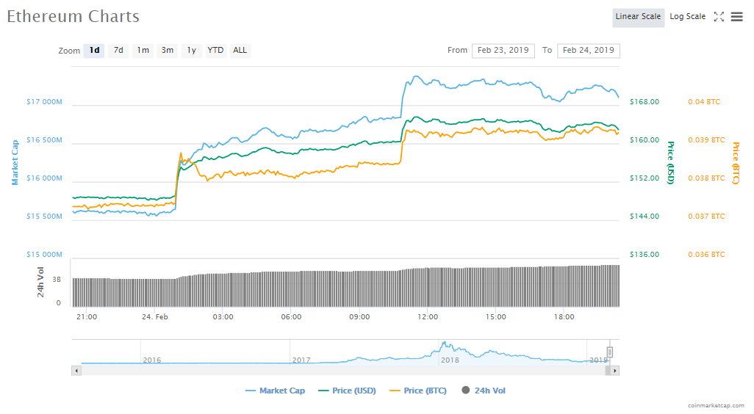
Task: Click the navigator range handle near 2019
Action: (x=610, y=352)
